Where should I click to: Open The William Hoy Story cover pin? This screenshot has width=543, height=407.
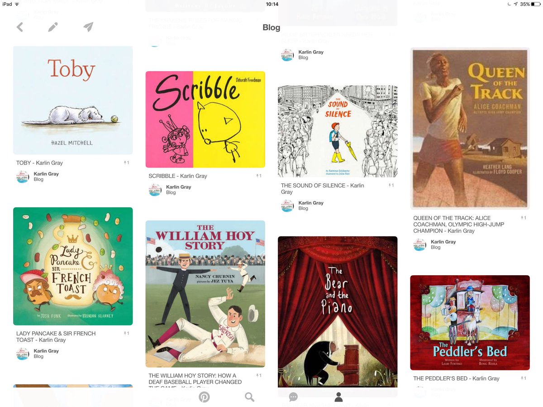coord(205,294)
